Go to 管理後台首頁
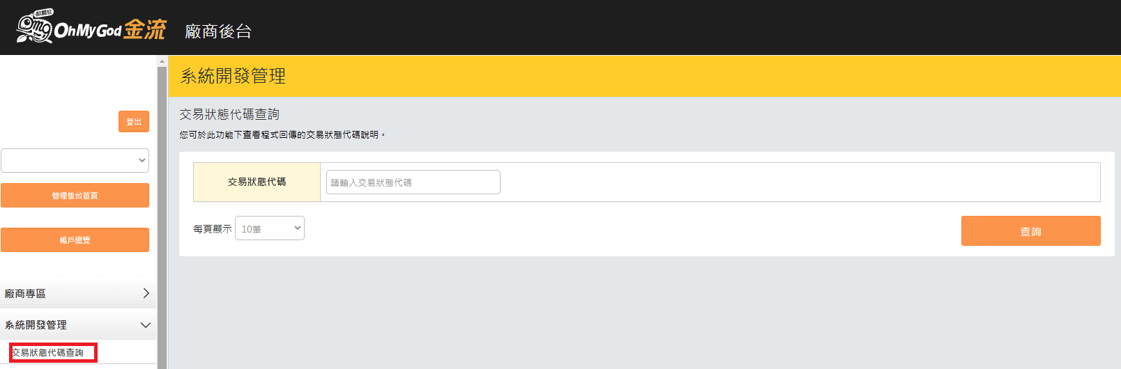 click(75, 196)
